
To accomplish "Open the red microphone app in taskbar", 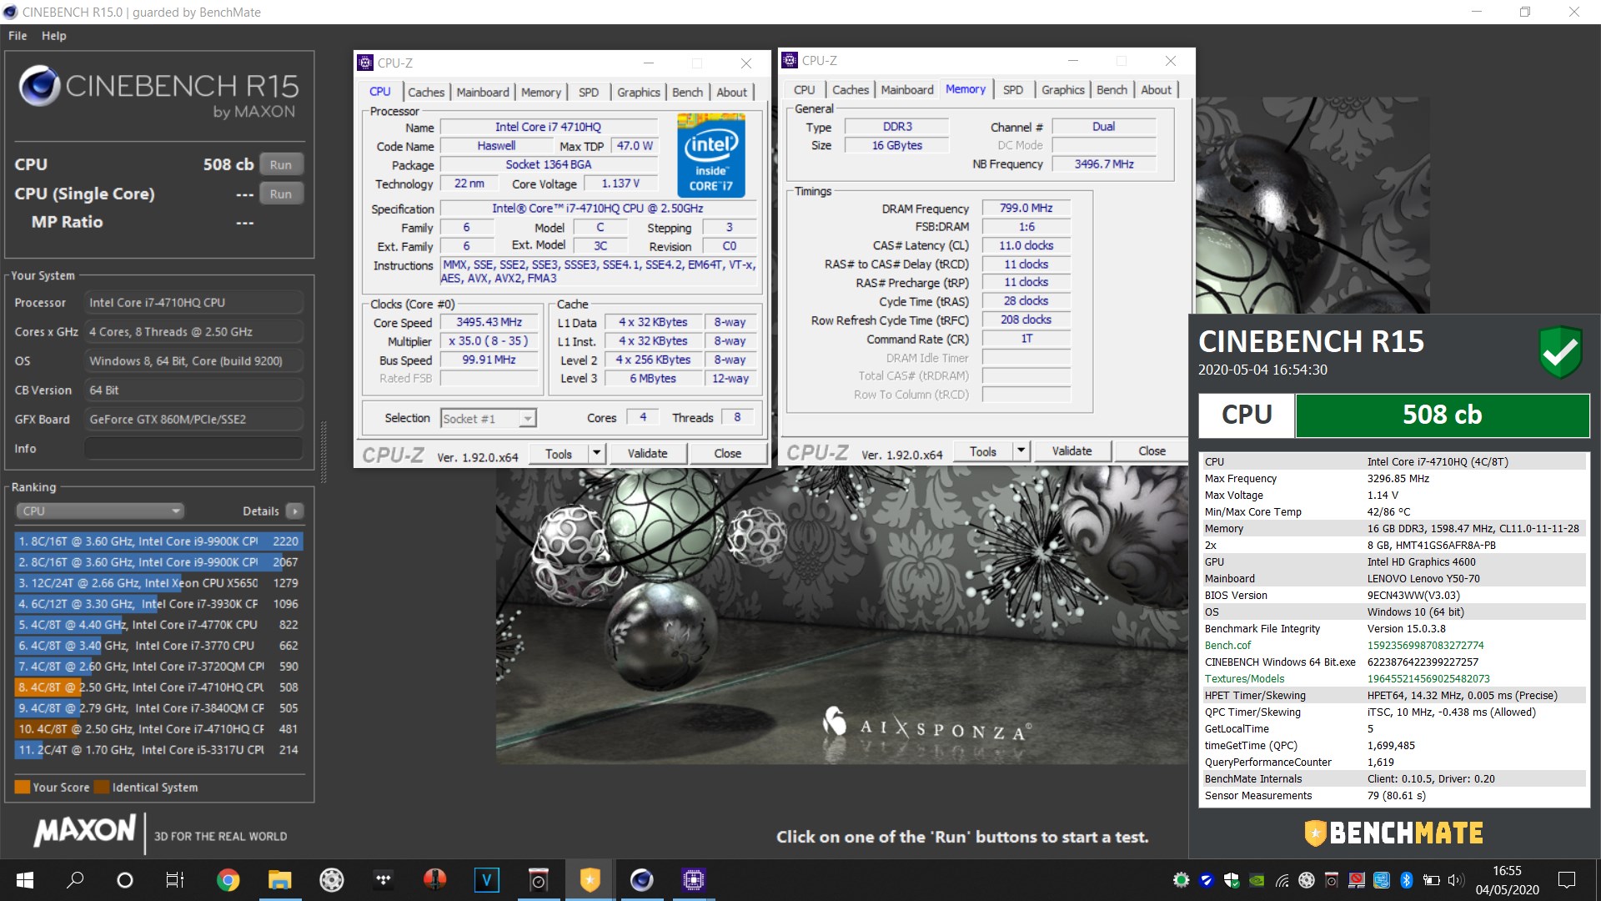I will pos(434,879).
